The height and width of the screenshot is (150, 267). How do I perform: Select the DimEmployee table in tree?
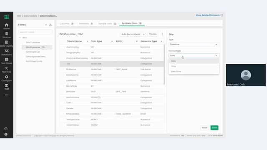(x=33, y=52)
